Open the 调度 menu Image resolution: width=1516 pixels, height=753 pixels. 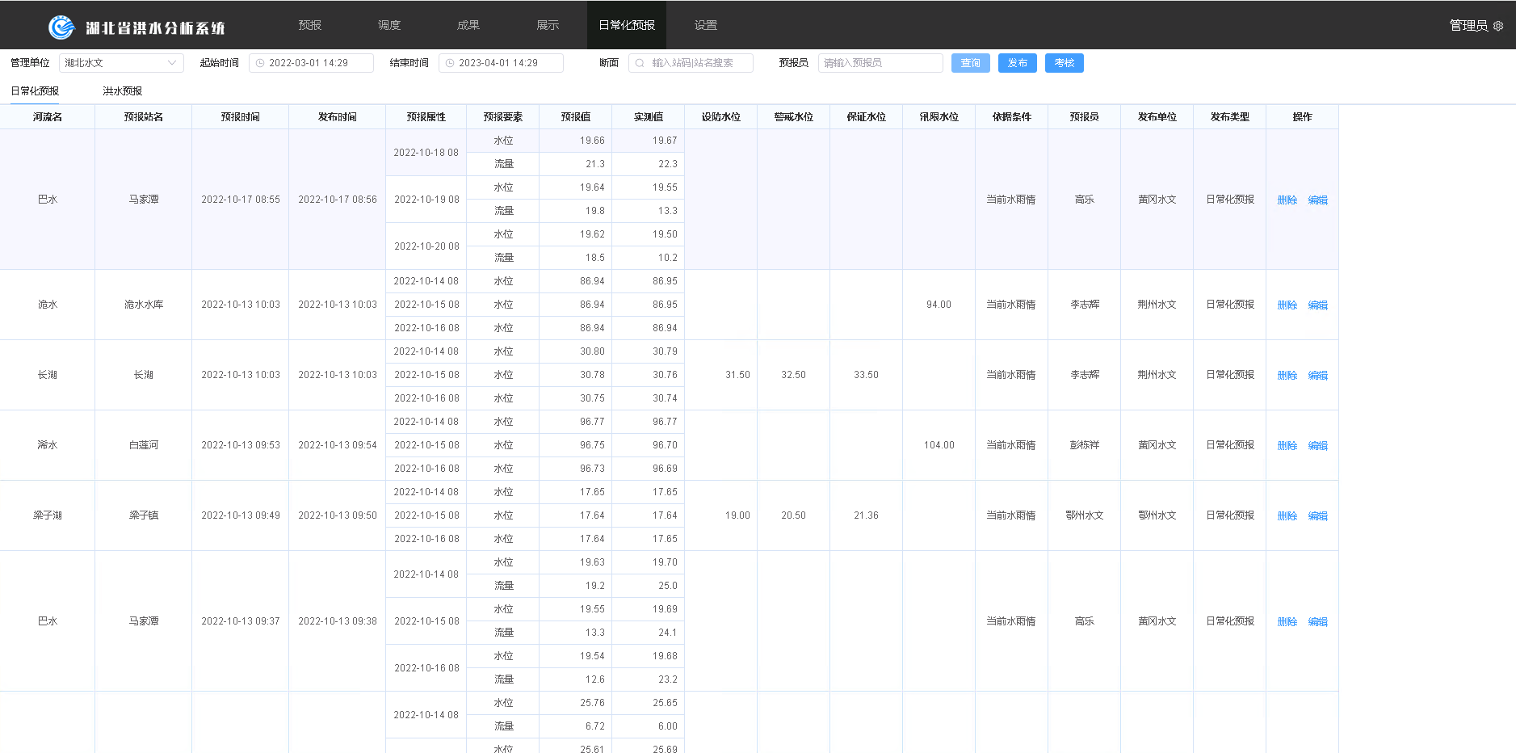click(x=389, y=25)
